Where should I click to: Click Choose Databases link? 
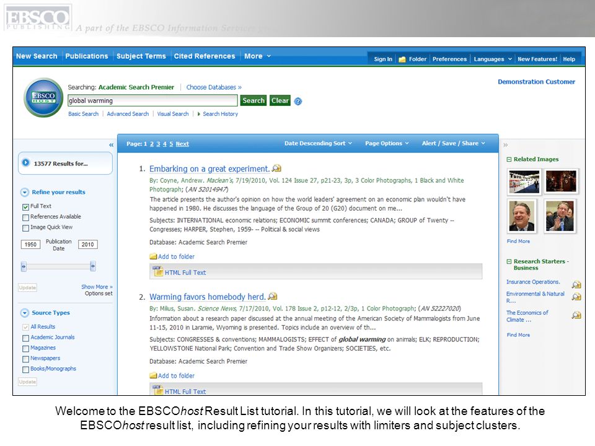click(214, 87)
